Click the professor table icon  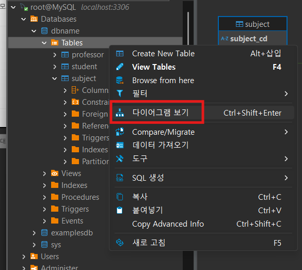point(65,55)
